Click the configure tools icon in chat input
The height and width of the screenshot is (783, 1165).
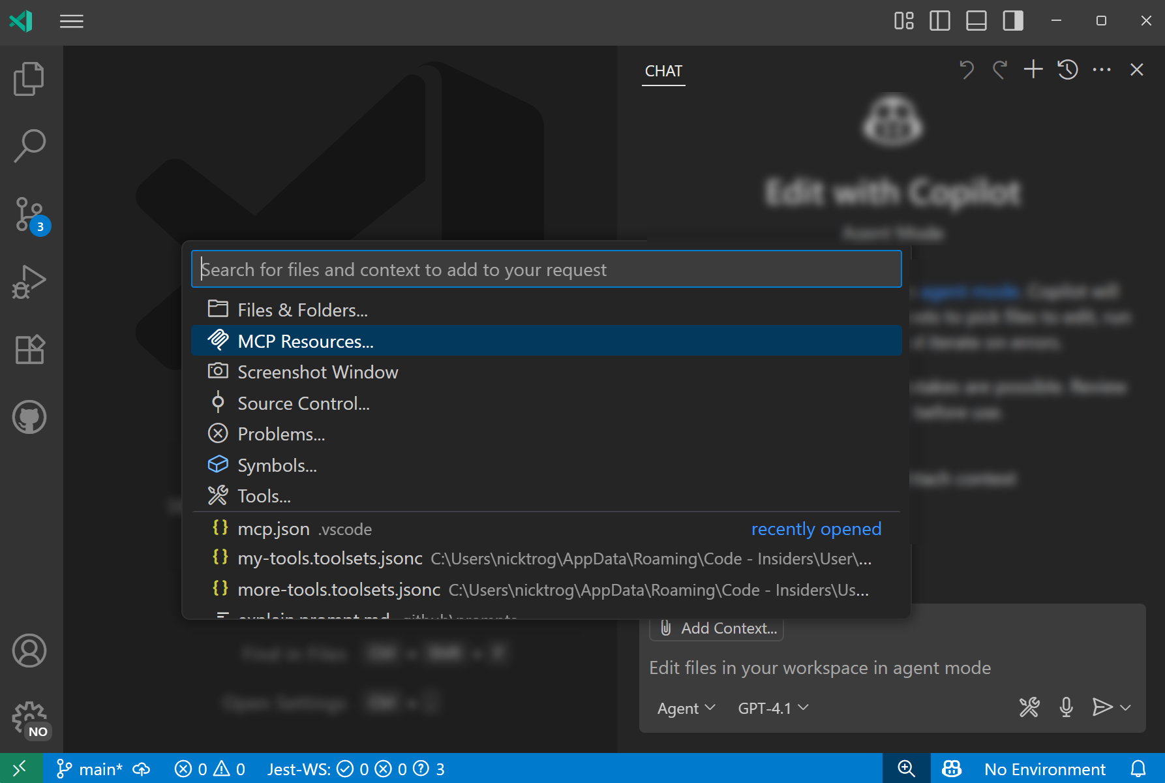1029,707
